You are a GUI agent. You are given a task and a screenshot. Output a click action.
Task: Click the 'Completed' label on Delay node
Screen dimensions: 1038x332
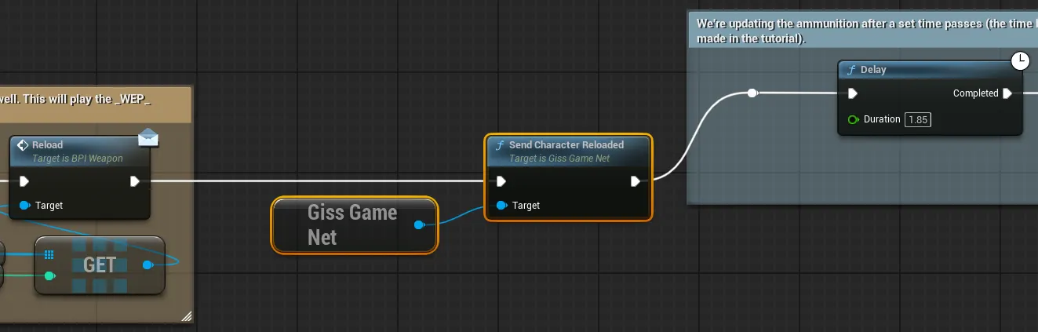pyautogui.click(x=976, y=93)
